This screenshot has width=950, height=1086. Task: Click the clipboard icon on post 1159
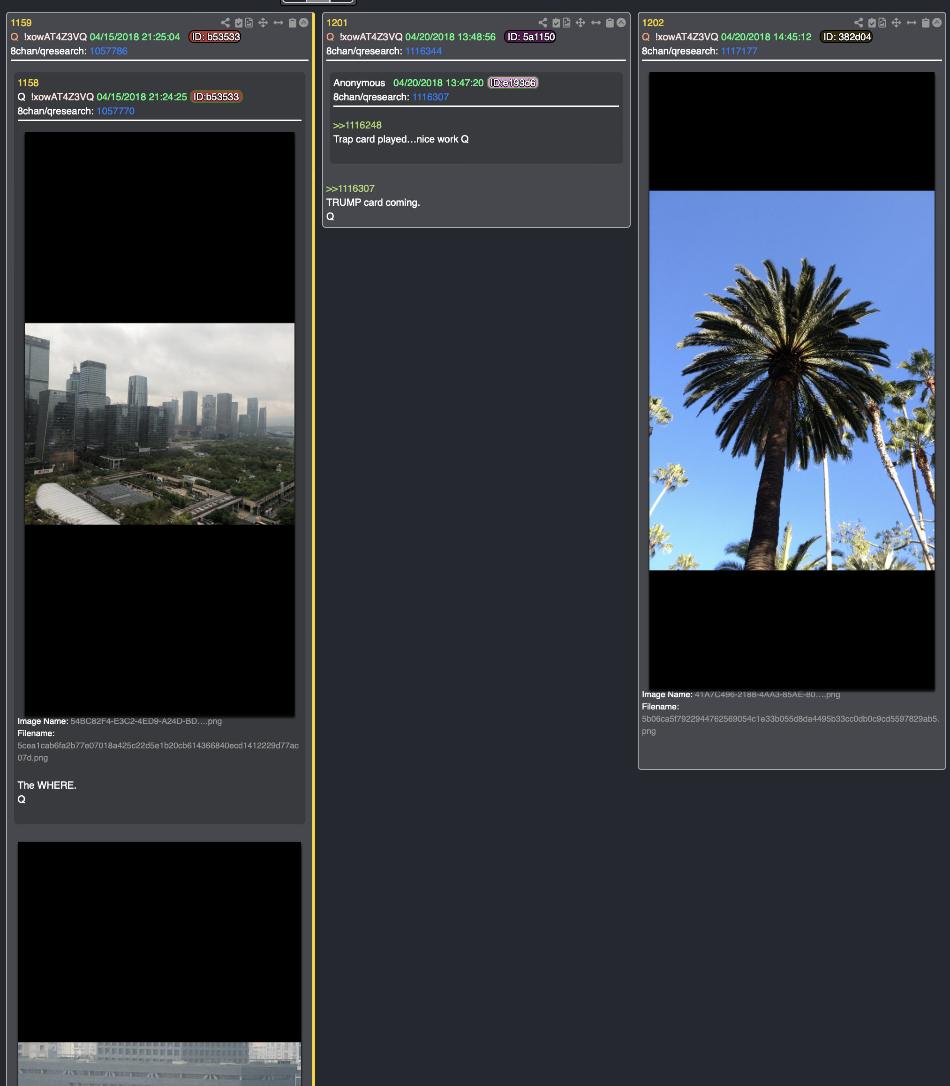pyautogui.click(x=292, y=23)
